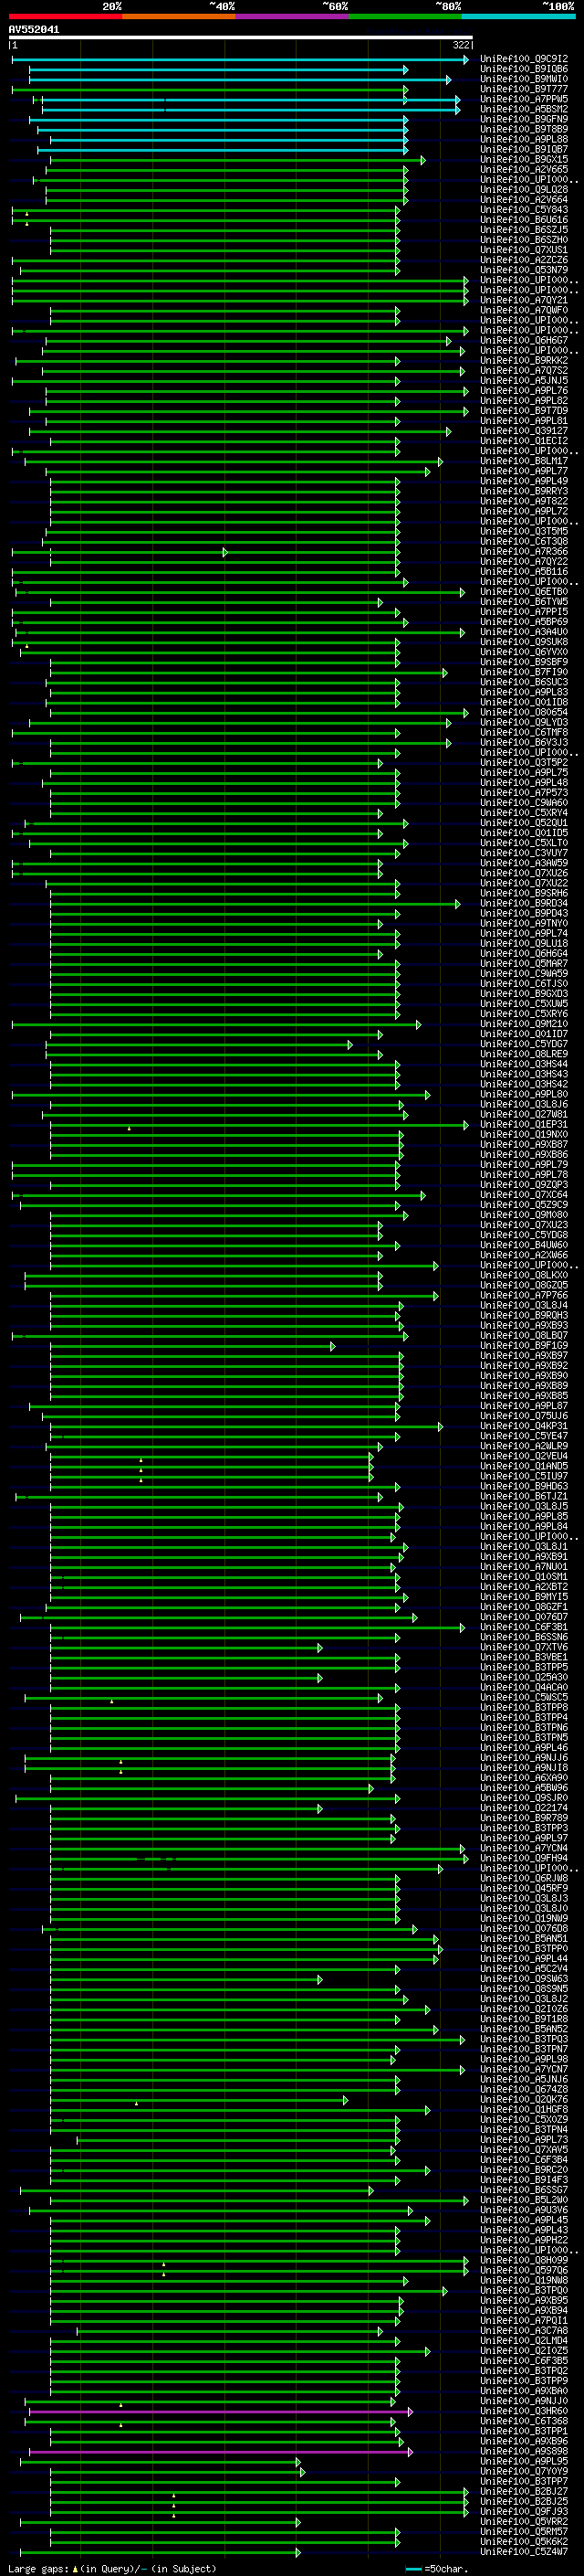Click the UniRef100_Q7Y0Y9 label
The height and width of the screenshot is (2576, 584).
coord(524,2471)
